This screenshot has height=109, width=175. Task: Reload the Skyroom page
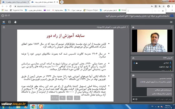click(x=10, y=6)
